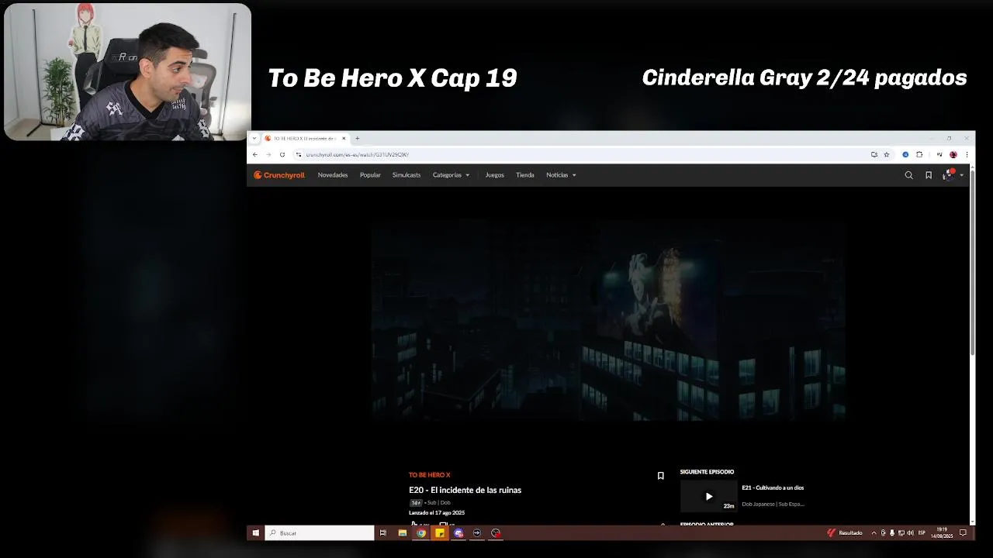
Task: Open the media control icon in Chrome toolbar
Action: click(x=939, y=154)
